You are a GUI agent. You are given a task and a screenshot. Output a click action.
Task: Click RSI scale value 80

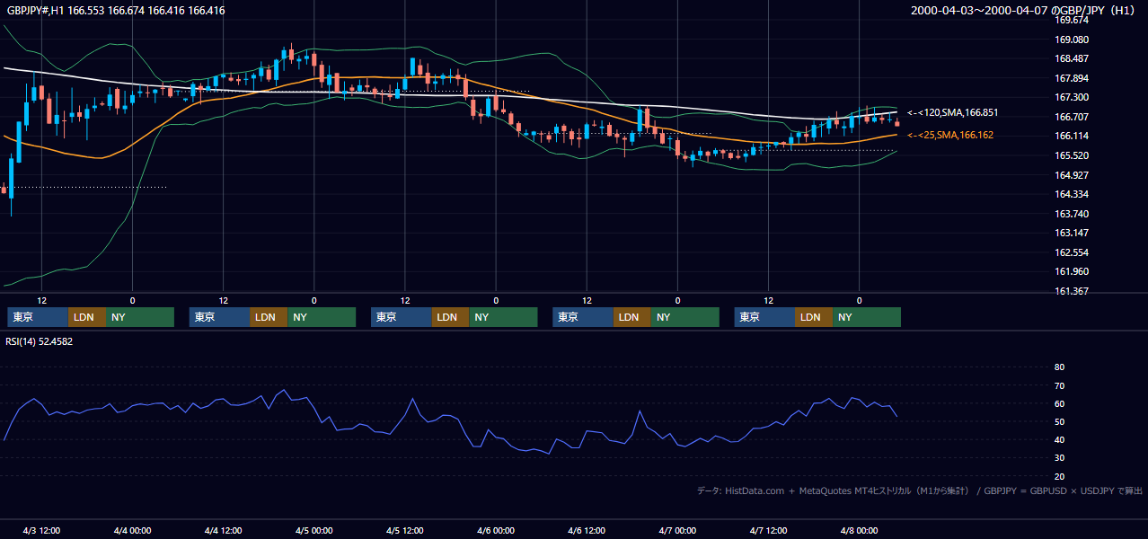[1059, 367]
